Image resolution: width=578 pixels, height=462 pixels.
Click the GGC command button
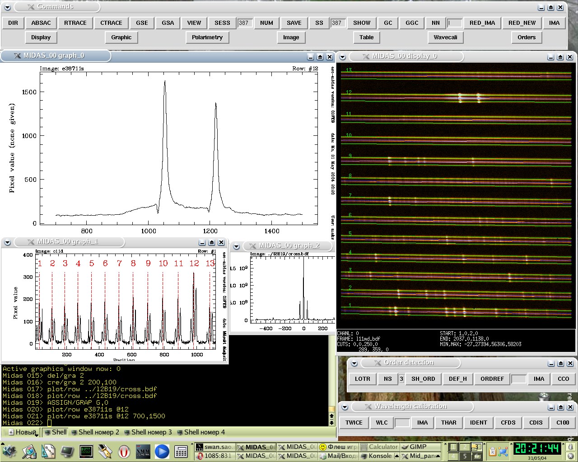[x=412, y=23]
